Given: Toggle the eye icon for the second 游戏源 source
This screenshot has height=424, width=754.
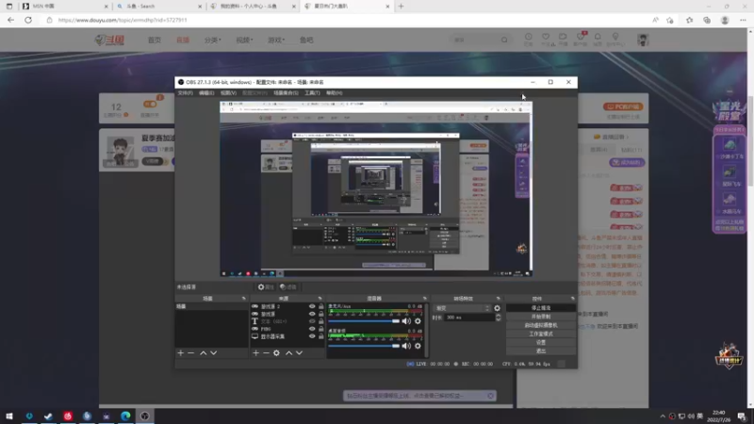Looking at the screenshot, I should tap(312, 314).
